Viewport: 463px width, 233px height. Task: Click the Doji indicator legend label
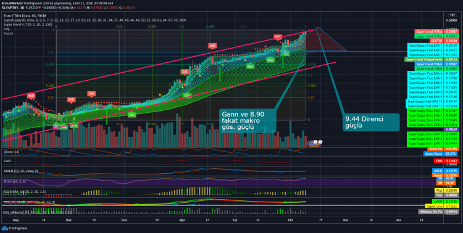click(x=7, y=29)
